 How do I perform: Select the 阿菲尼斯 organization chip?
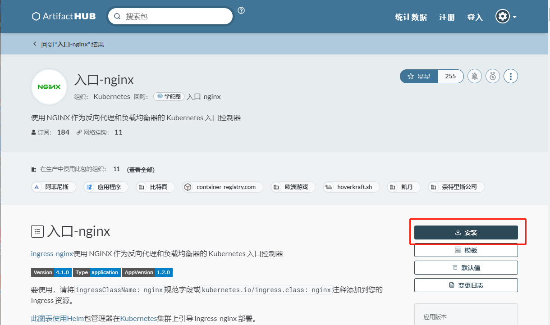tap(54, 187)
